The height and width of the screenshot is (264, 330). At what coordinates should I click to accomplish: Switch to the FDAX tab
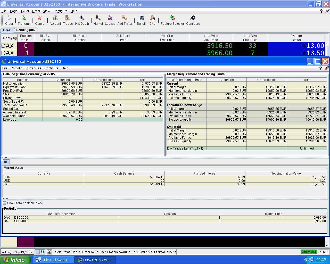point(7,30)
